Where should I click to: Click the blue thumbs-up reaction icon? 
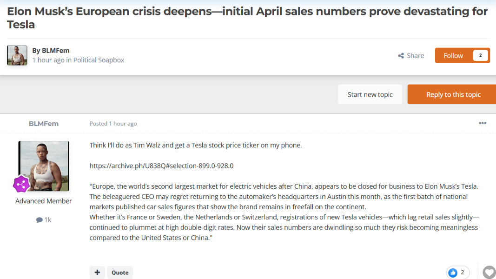453,272
